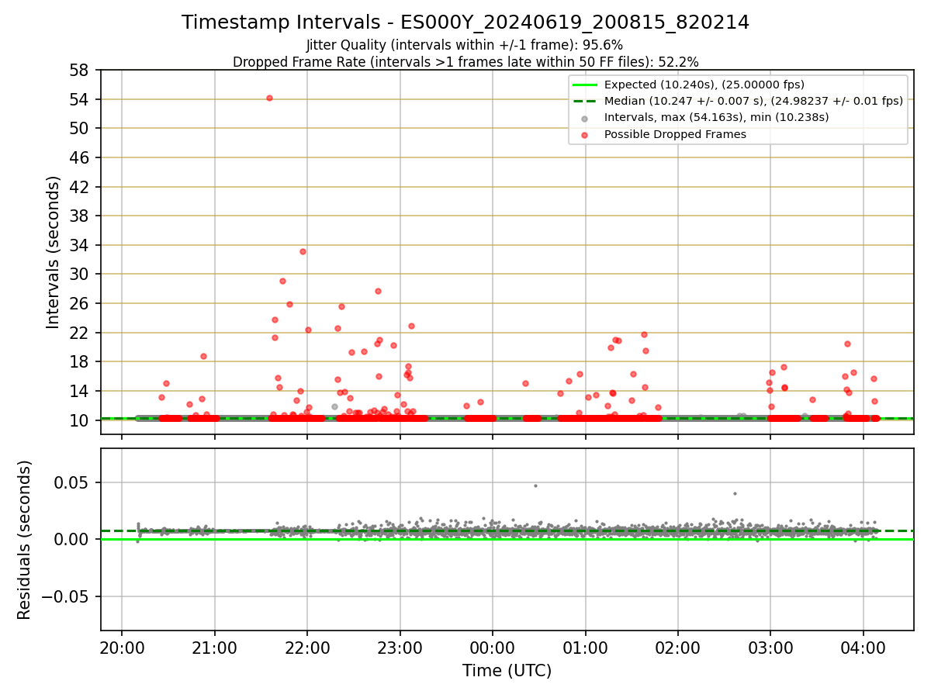This screenshot has width=931, height=698.
Task: Click the residual outlier dot near 0.047 after 00:00
Action: [x=535, y=485]
